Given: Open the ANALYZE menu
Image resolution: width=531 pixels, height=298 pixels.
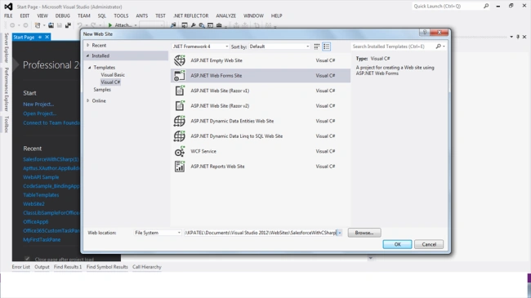Looking at the screenshot, I should 225,16.
